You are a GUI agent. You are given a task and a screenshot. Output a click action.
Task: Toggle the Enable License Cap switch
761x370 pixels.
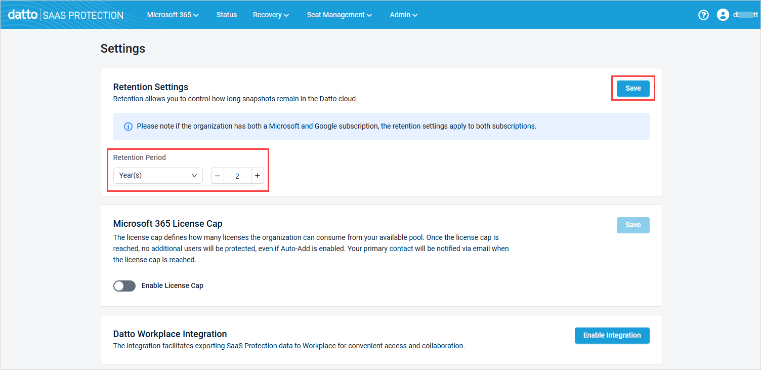124,286
